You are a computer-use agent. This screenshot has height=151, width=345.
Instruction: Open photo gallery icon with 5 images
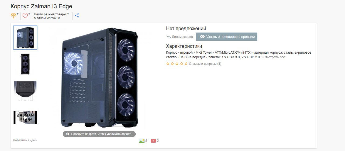point(142,141)
